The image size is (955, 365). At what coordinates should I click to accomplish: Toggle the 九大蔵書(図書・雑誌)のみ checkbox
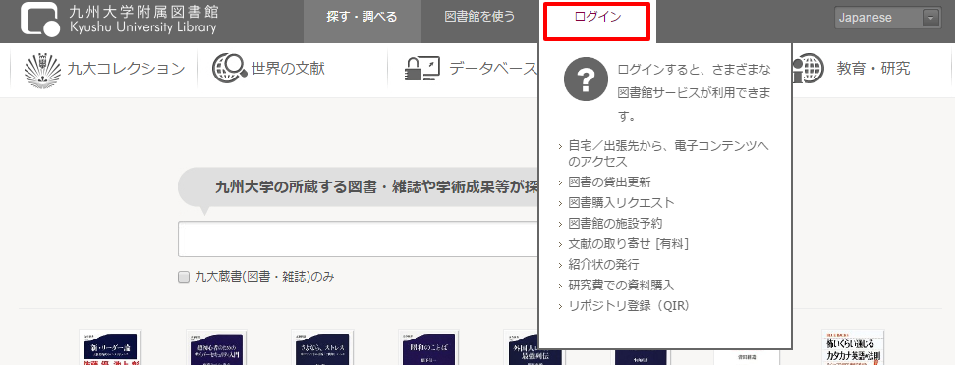click(x=184, y=278)
